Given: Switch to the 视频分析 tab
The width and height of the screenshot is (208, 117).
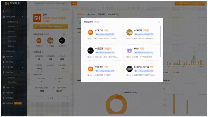Looking at the screenshot, I should click(81, 15).
